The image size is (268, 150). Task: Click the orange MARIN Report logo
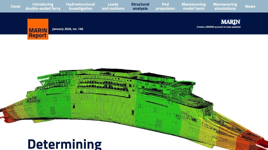(x=38, y=29)
